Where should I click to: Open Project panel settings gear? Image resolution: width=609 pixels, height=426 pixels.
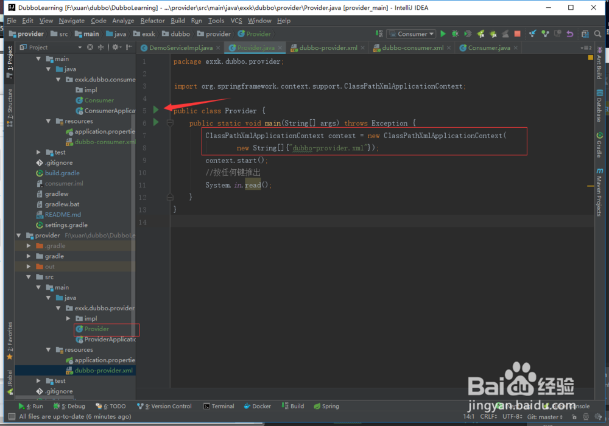pyautogui.click(x=115, y=47)
